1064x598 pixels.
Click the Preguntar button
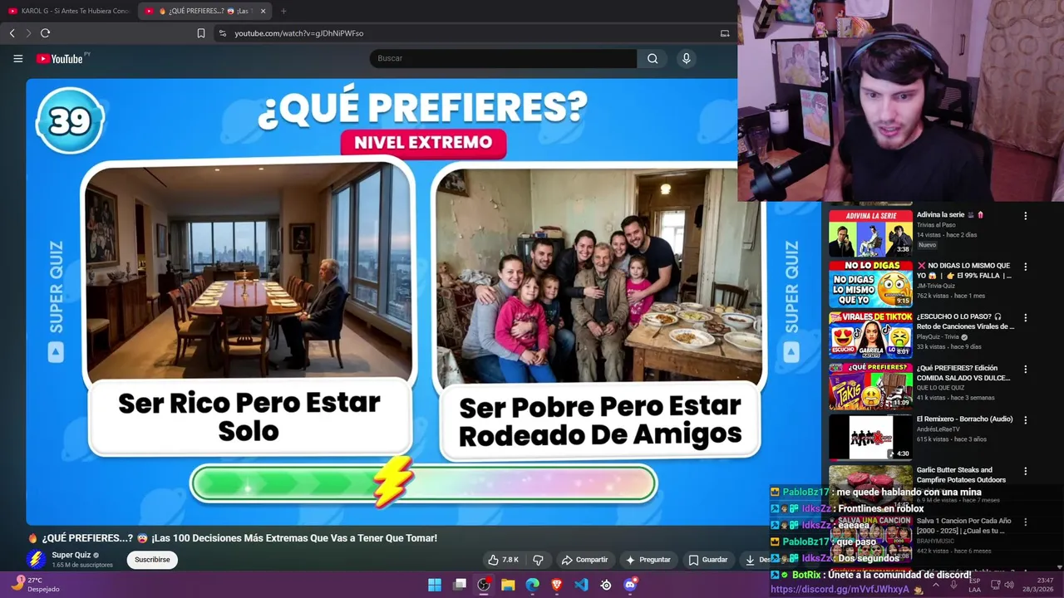point(648,560)
